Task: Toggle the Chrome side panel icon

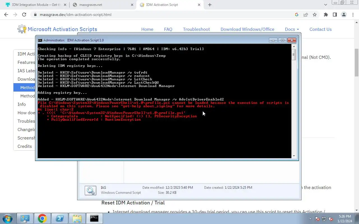Action: point(335,15)
